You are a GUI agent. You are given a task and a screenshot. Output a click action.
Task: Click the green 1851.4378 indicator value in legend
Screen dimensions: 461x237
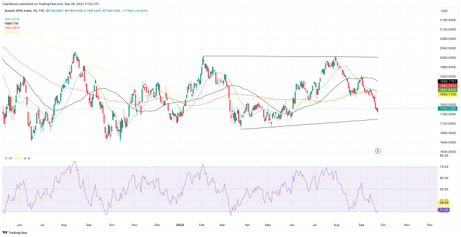pyautogui.click(x=12, y=20)
